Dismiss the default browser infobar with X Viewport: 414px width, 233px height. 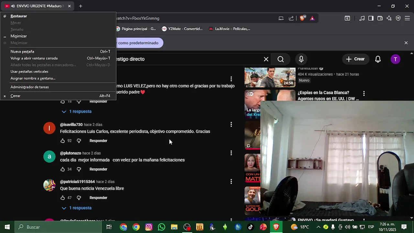coord(406,43)
